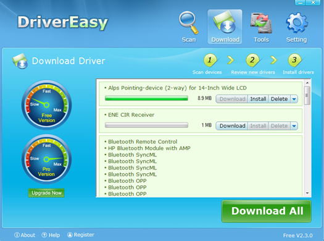Click the ENE CIR Receiver empty progress bar
This screenshot has height=241, width=324.
click(146, 125)
